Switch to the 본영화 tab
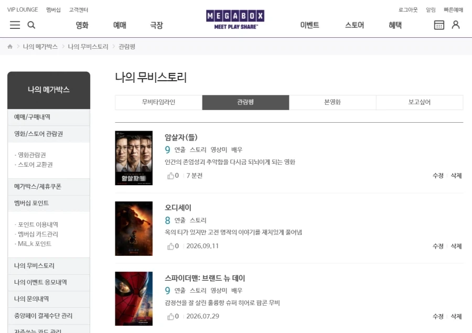The height and width of the screenshot is (333, 472). 332,102
